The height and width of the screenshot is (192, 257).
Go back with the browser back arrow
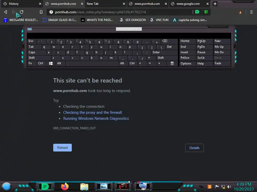[6, 12]
